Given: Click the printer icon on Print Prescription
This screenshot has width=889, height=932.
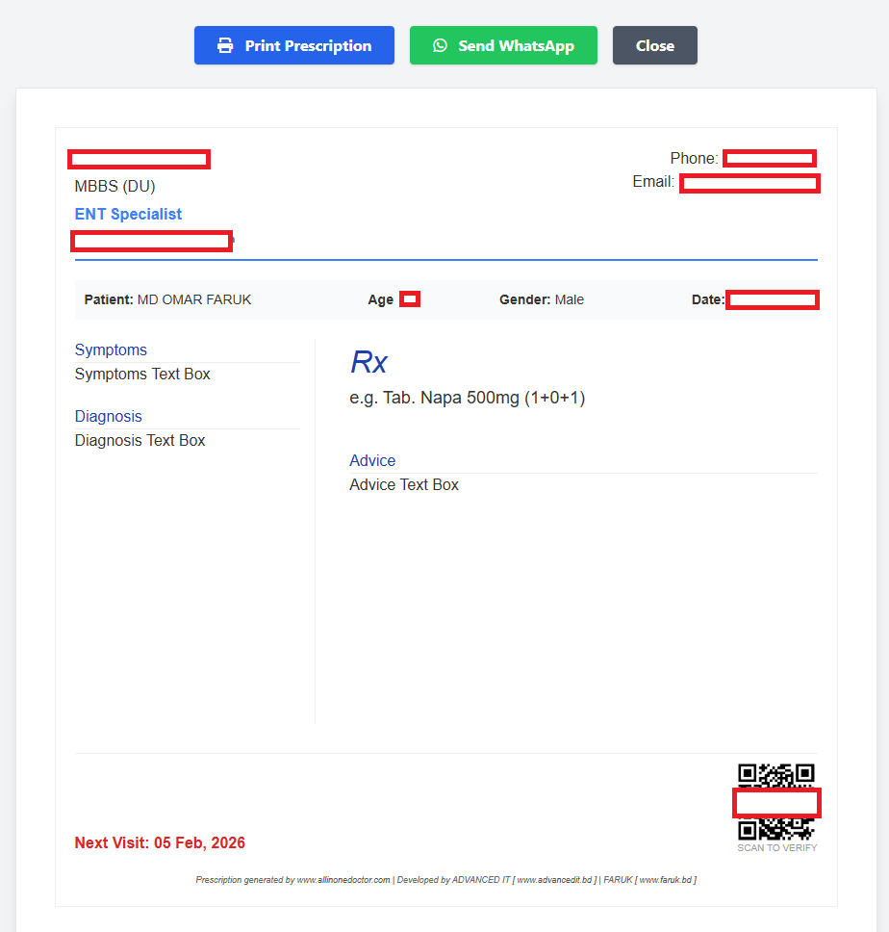Looking at the screenshot, I should 225,45.
